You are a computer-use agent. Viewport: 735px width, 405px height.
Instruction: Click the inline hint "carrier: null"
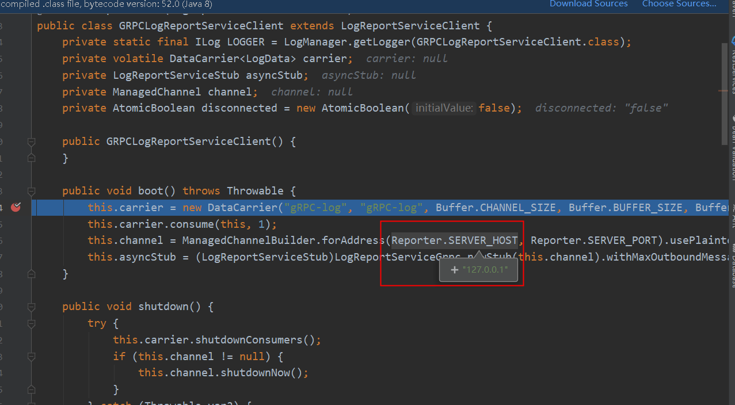tap(406, 59)
